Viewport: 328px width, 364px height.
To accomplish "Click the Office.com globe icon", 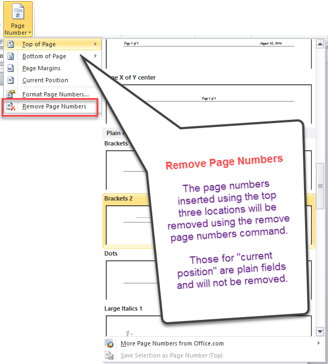I will point(109,343).
